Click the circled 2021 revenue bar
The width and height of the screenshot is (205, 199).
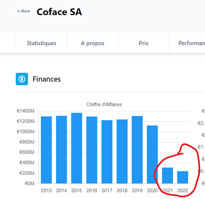(x=167, y=176)
